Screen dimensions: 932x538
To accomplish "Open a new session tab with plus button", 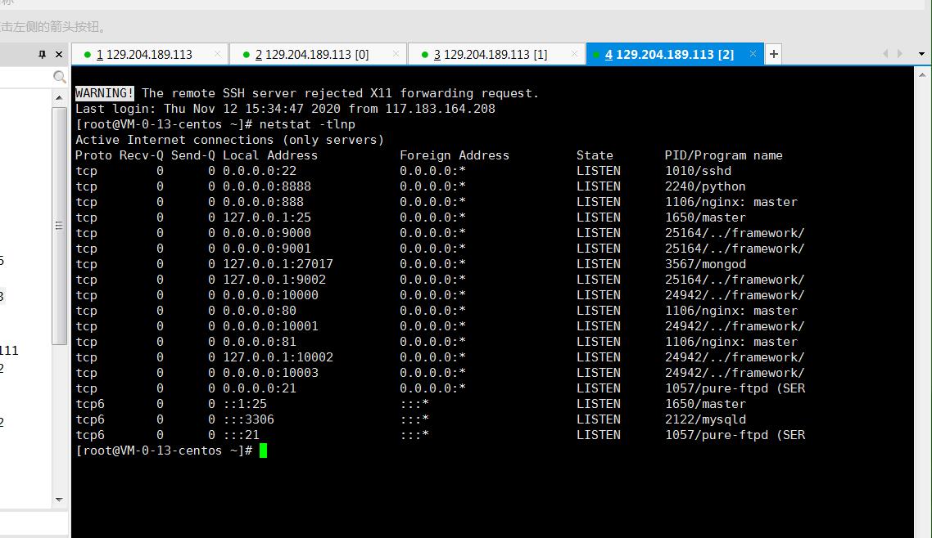I will pos(773,54).
